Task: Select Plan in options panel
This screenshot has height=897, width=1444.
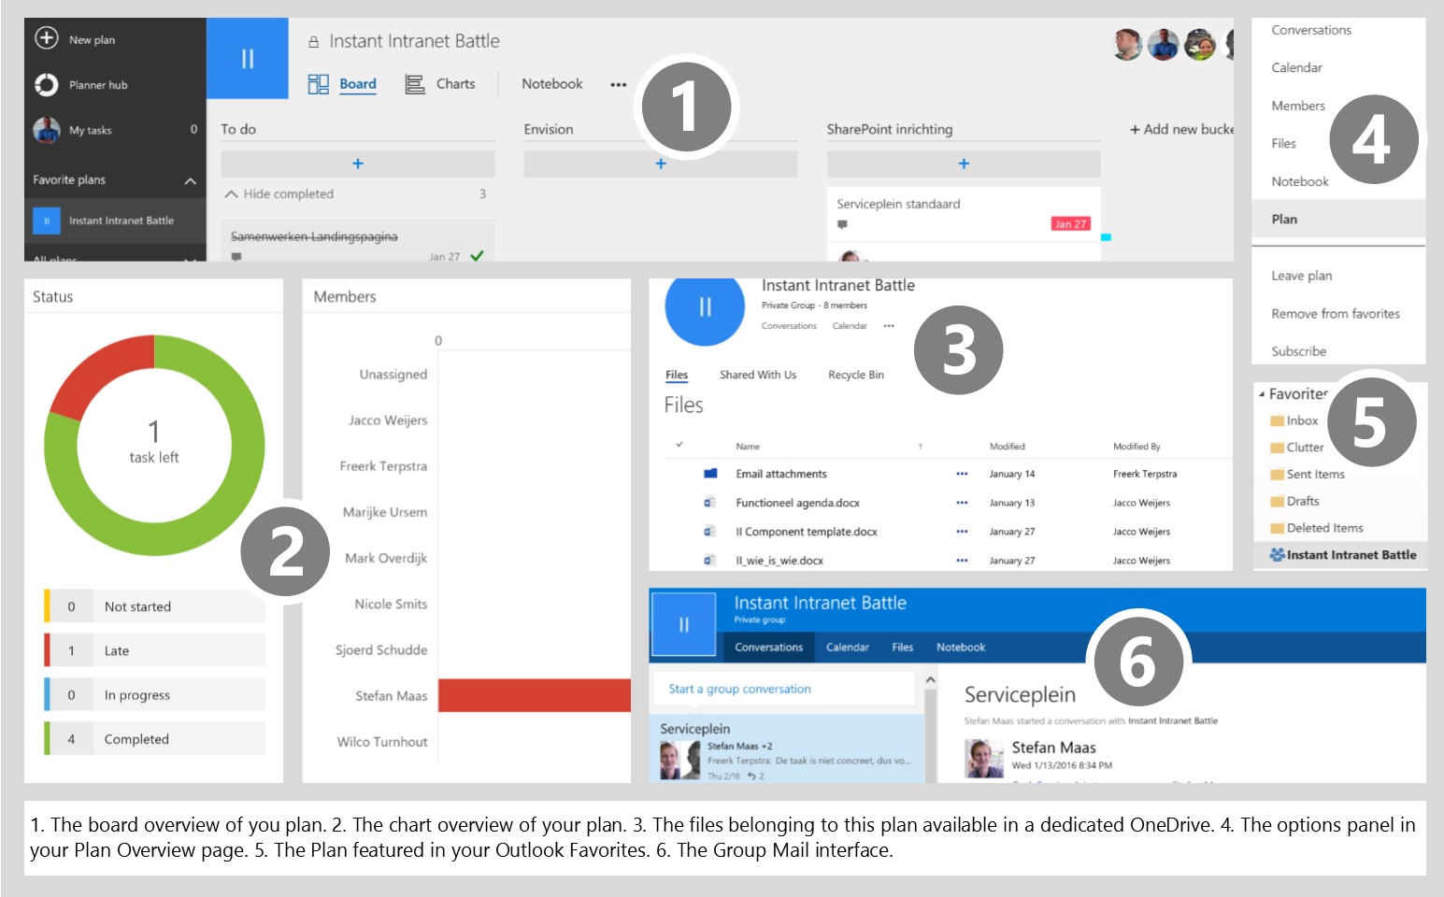Action: click(1338, 219)
